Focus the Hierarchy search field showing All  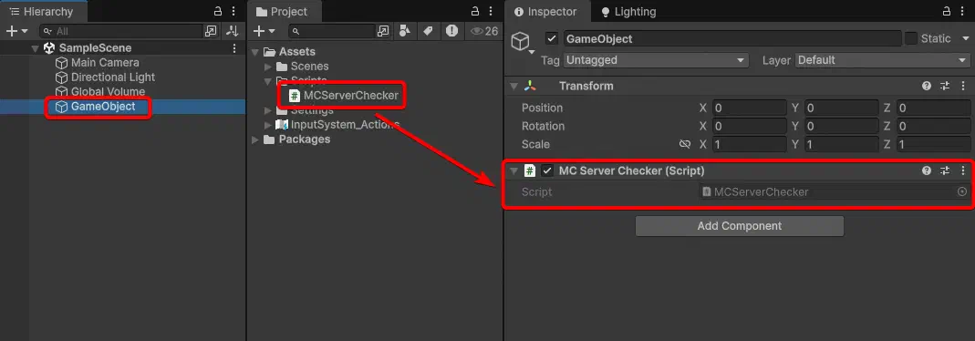click(121, 31)
